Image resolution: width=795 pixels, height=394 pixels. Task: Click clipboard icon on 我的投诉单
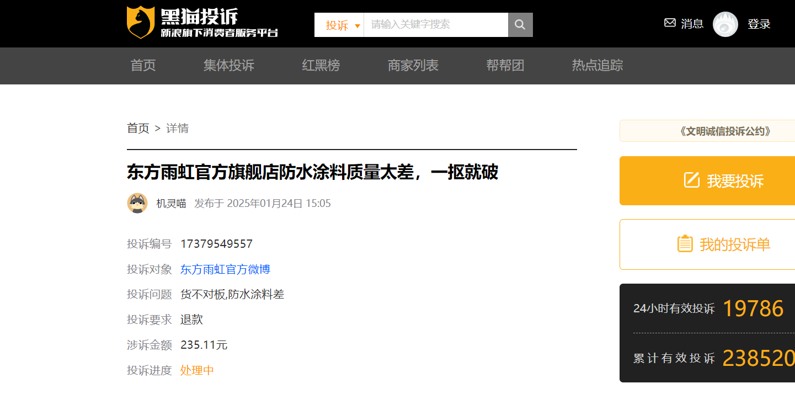685,244
